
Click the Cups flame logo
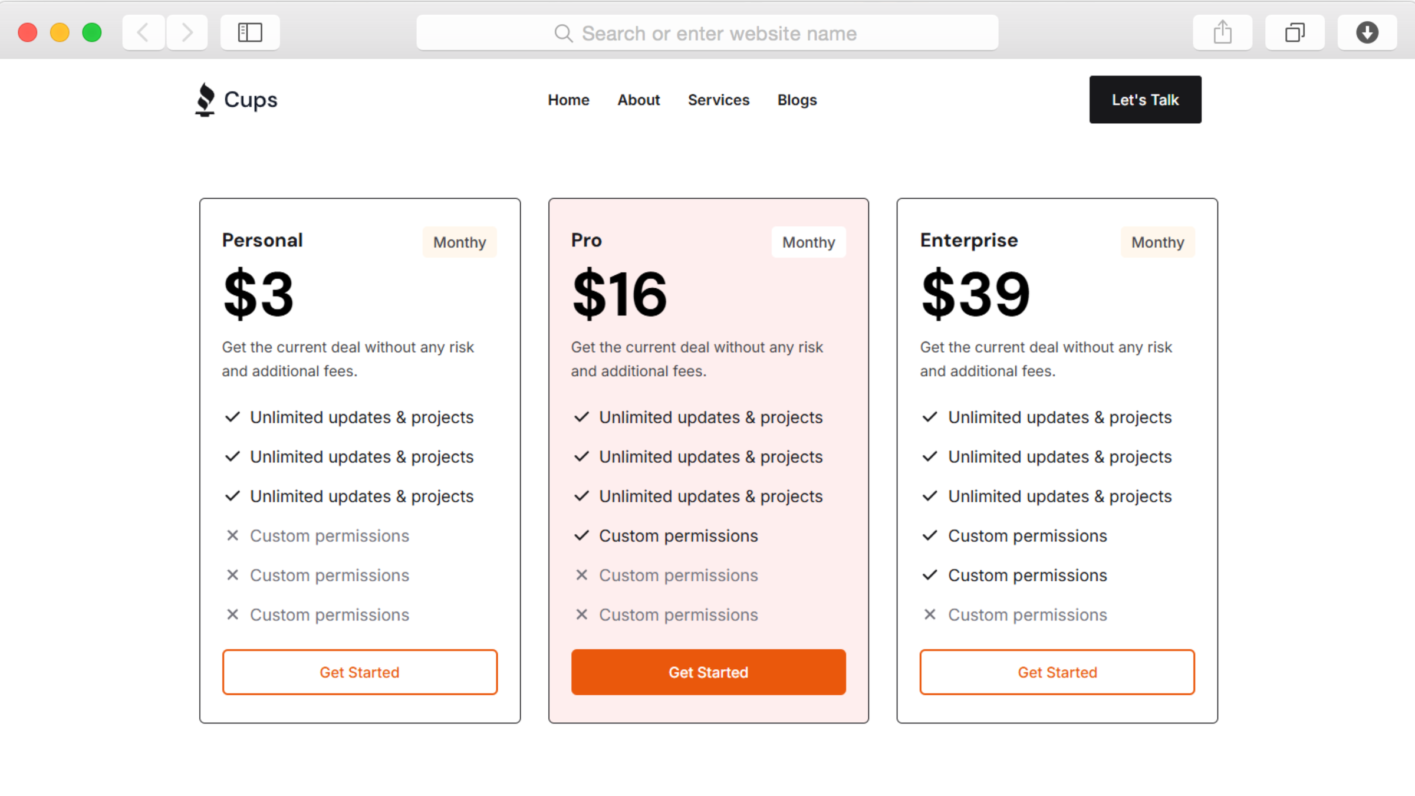(x=205, y=99)
